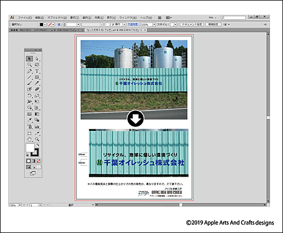283x233 pixels.
Task: Select the Rectangle tool
Action: (x=37, y=77)
